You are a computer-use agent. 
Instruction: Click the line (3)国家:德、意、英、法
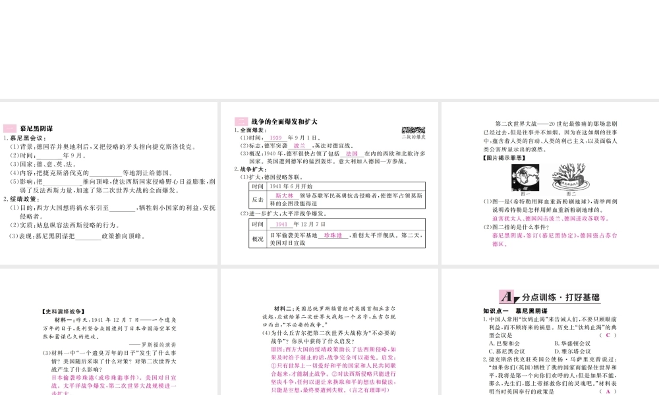tap(43, 164)
